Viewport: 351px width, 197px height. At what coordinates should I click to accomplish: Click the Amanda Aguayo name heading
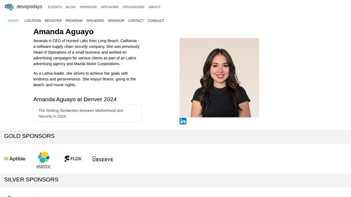(63, 32)
